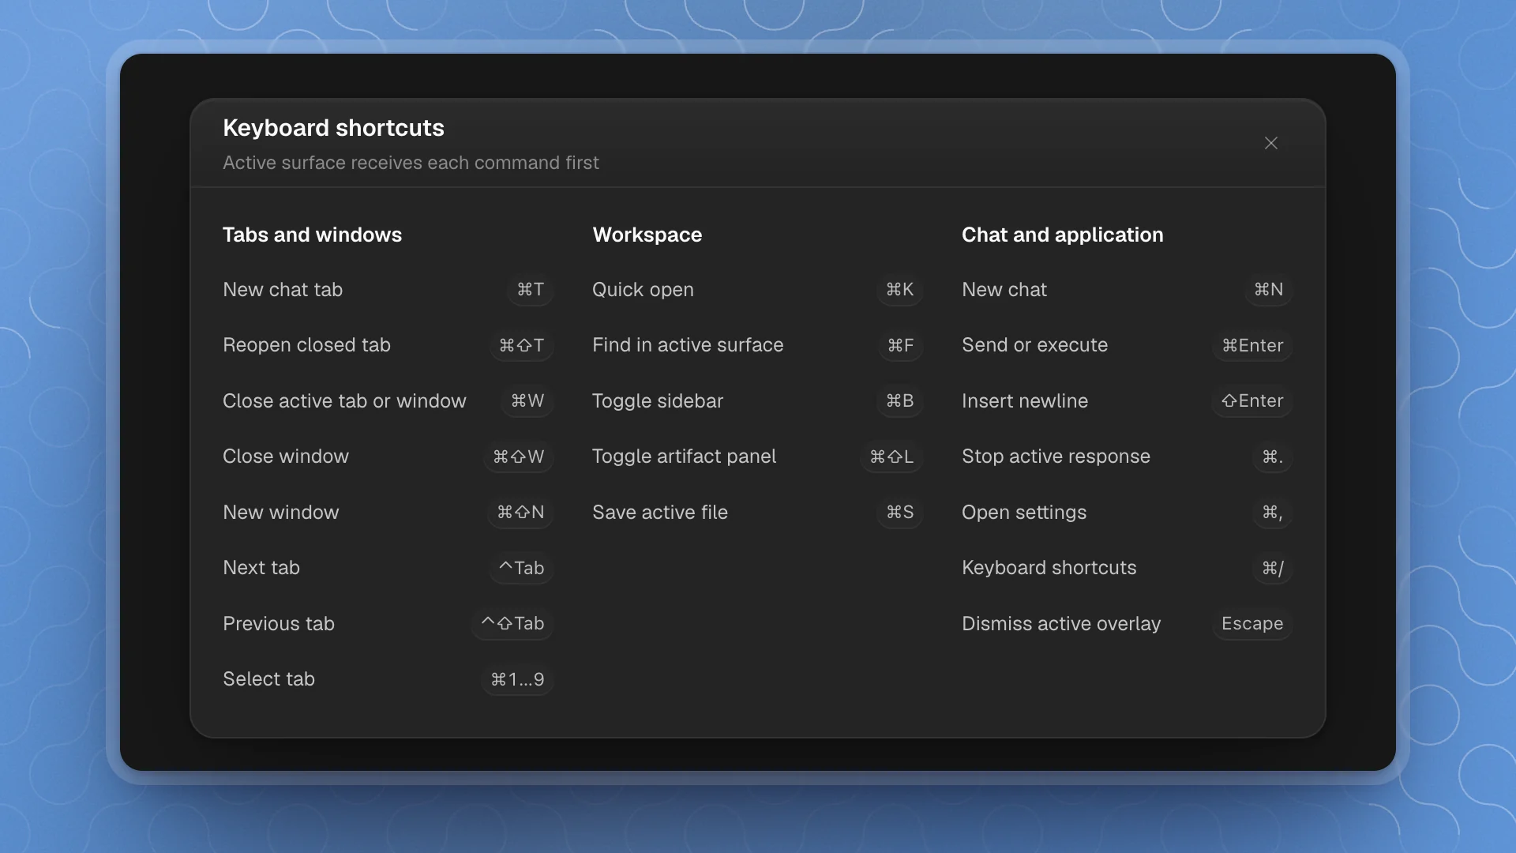Click the ⌃Tab shortcut badge

(x=521, y=568)
